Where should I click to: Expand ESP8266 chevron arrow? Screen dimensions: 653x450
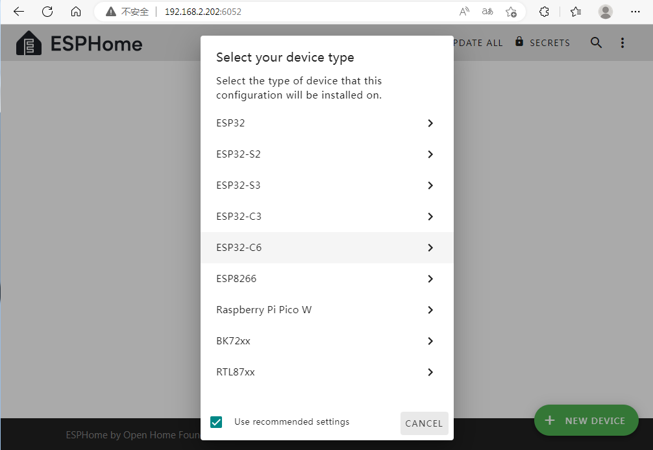[430, 279]
